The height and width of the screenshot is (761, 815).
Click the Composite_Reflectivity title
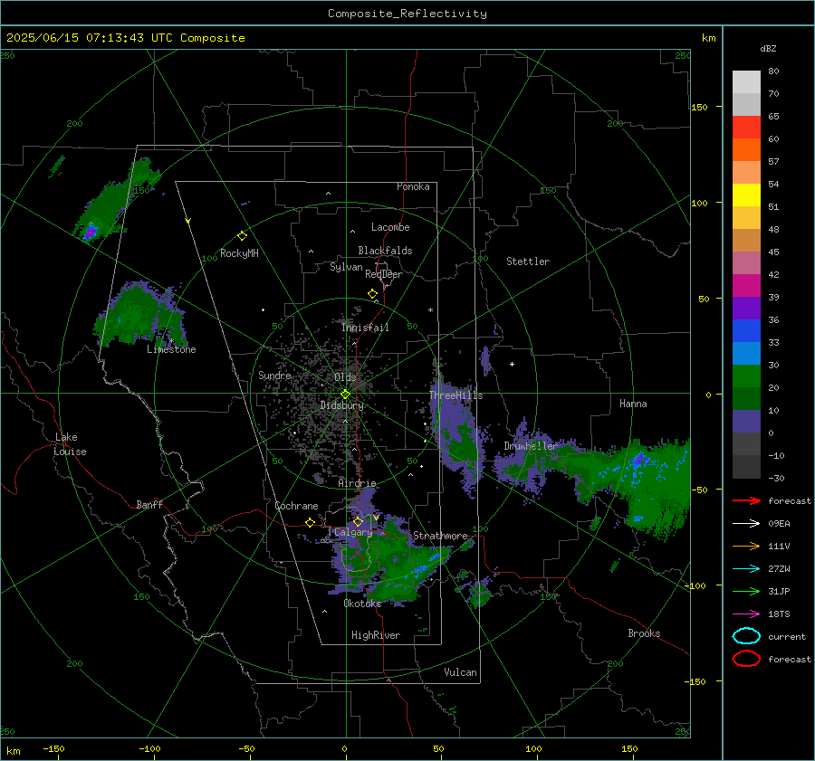407,14
